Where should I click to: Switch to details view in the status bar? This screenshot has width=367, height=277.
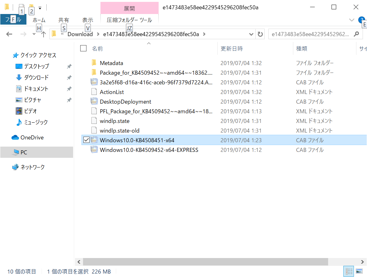[x=348, y=271]
